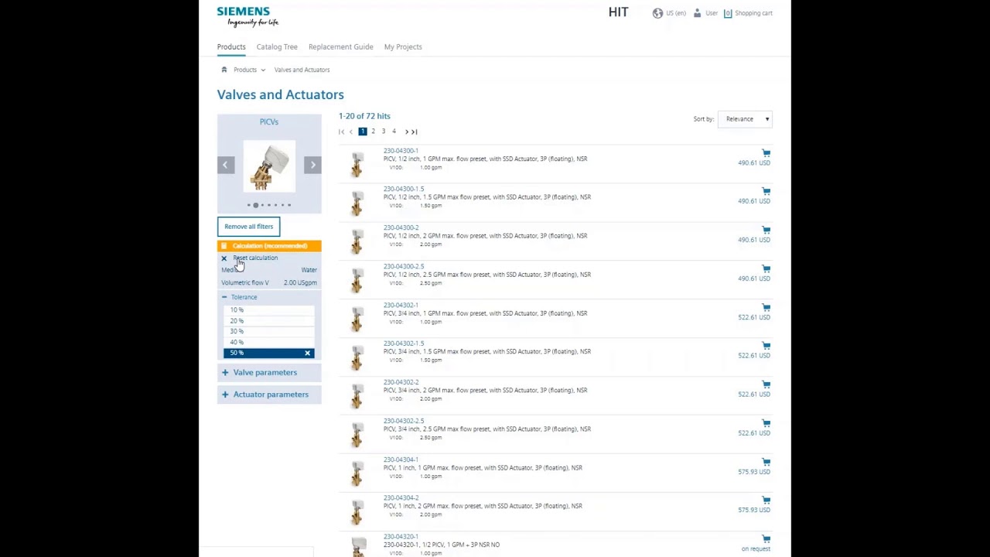Remove the 50 % tolerance filter X
Image resolution: width=990 pixels, height=557 pixels.
pyautogui.click(x=307, y=354)
